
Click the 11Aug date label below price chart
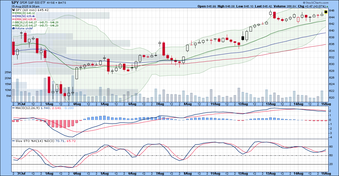216,104
